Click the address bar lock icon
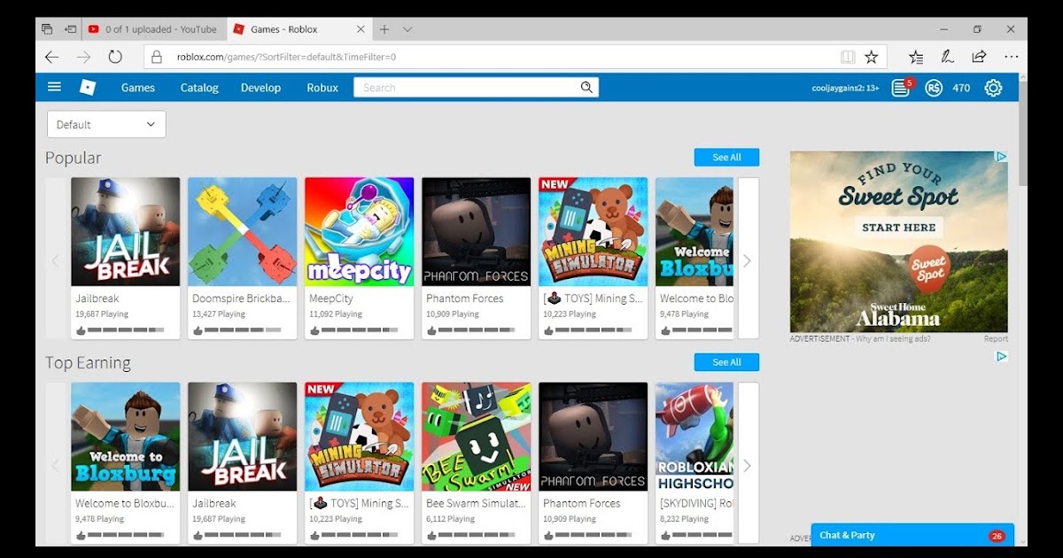The height and width of the screenshot is (558, 1063). (157, 57)
